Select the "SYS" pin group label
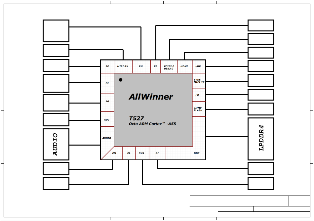This screenshot has width=314, height=221. point(141,153)
